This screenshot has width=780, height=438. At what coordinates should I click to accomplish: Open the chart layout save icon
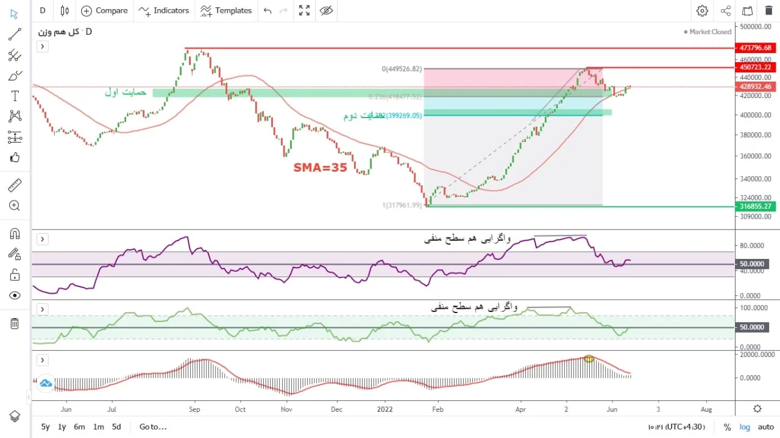748,10
